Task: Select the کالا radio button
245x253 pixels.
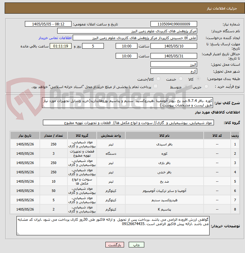Action: (198, 79)
